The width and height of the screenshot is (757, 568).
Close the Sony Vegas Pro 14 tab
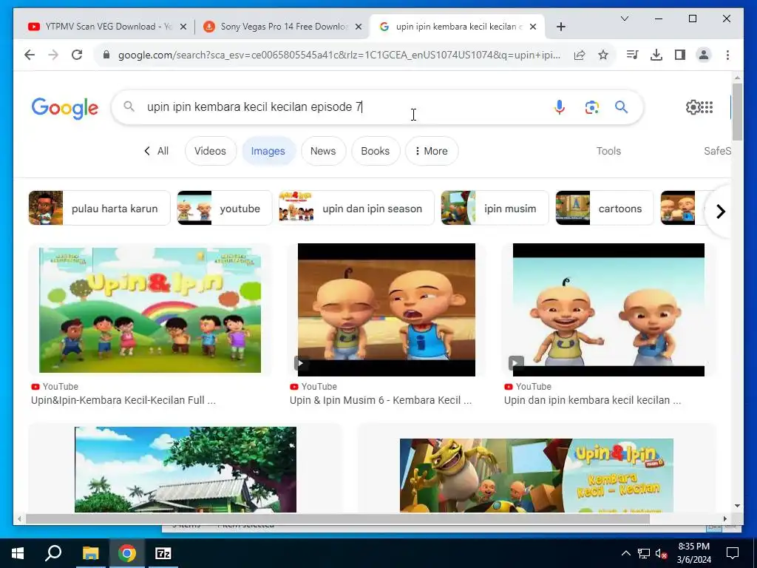click(359, 27)
